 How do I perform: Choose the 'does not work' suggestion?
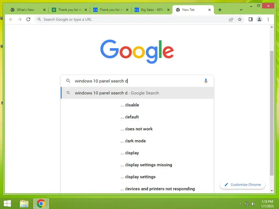click(x=137, y=129)
